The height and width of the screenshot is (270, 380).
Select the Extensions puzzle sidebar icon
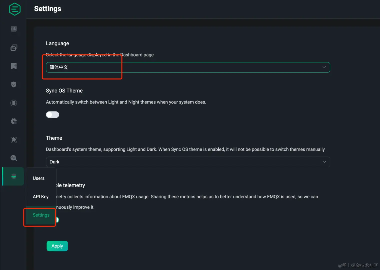(14, 140)
